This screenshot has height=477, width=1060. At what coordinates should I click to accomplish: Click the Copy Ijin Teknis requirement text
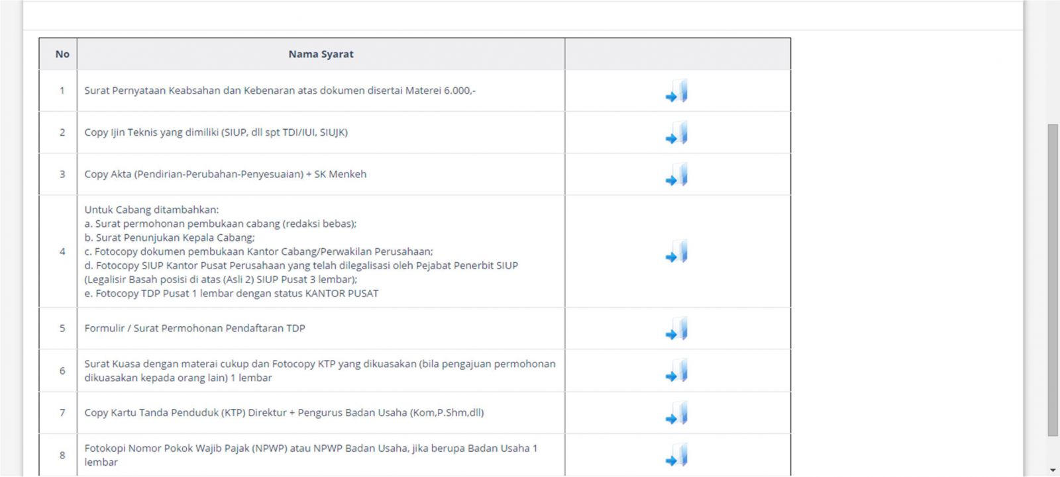point(216,132)
